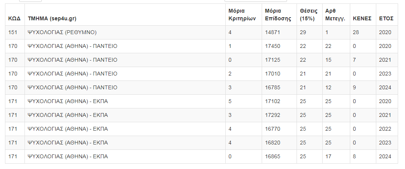Click the code cell 151
The width and height of the screenshot is (405, 169).
13,32
